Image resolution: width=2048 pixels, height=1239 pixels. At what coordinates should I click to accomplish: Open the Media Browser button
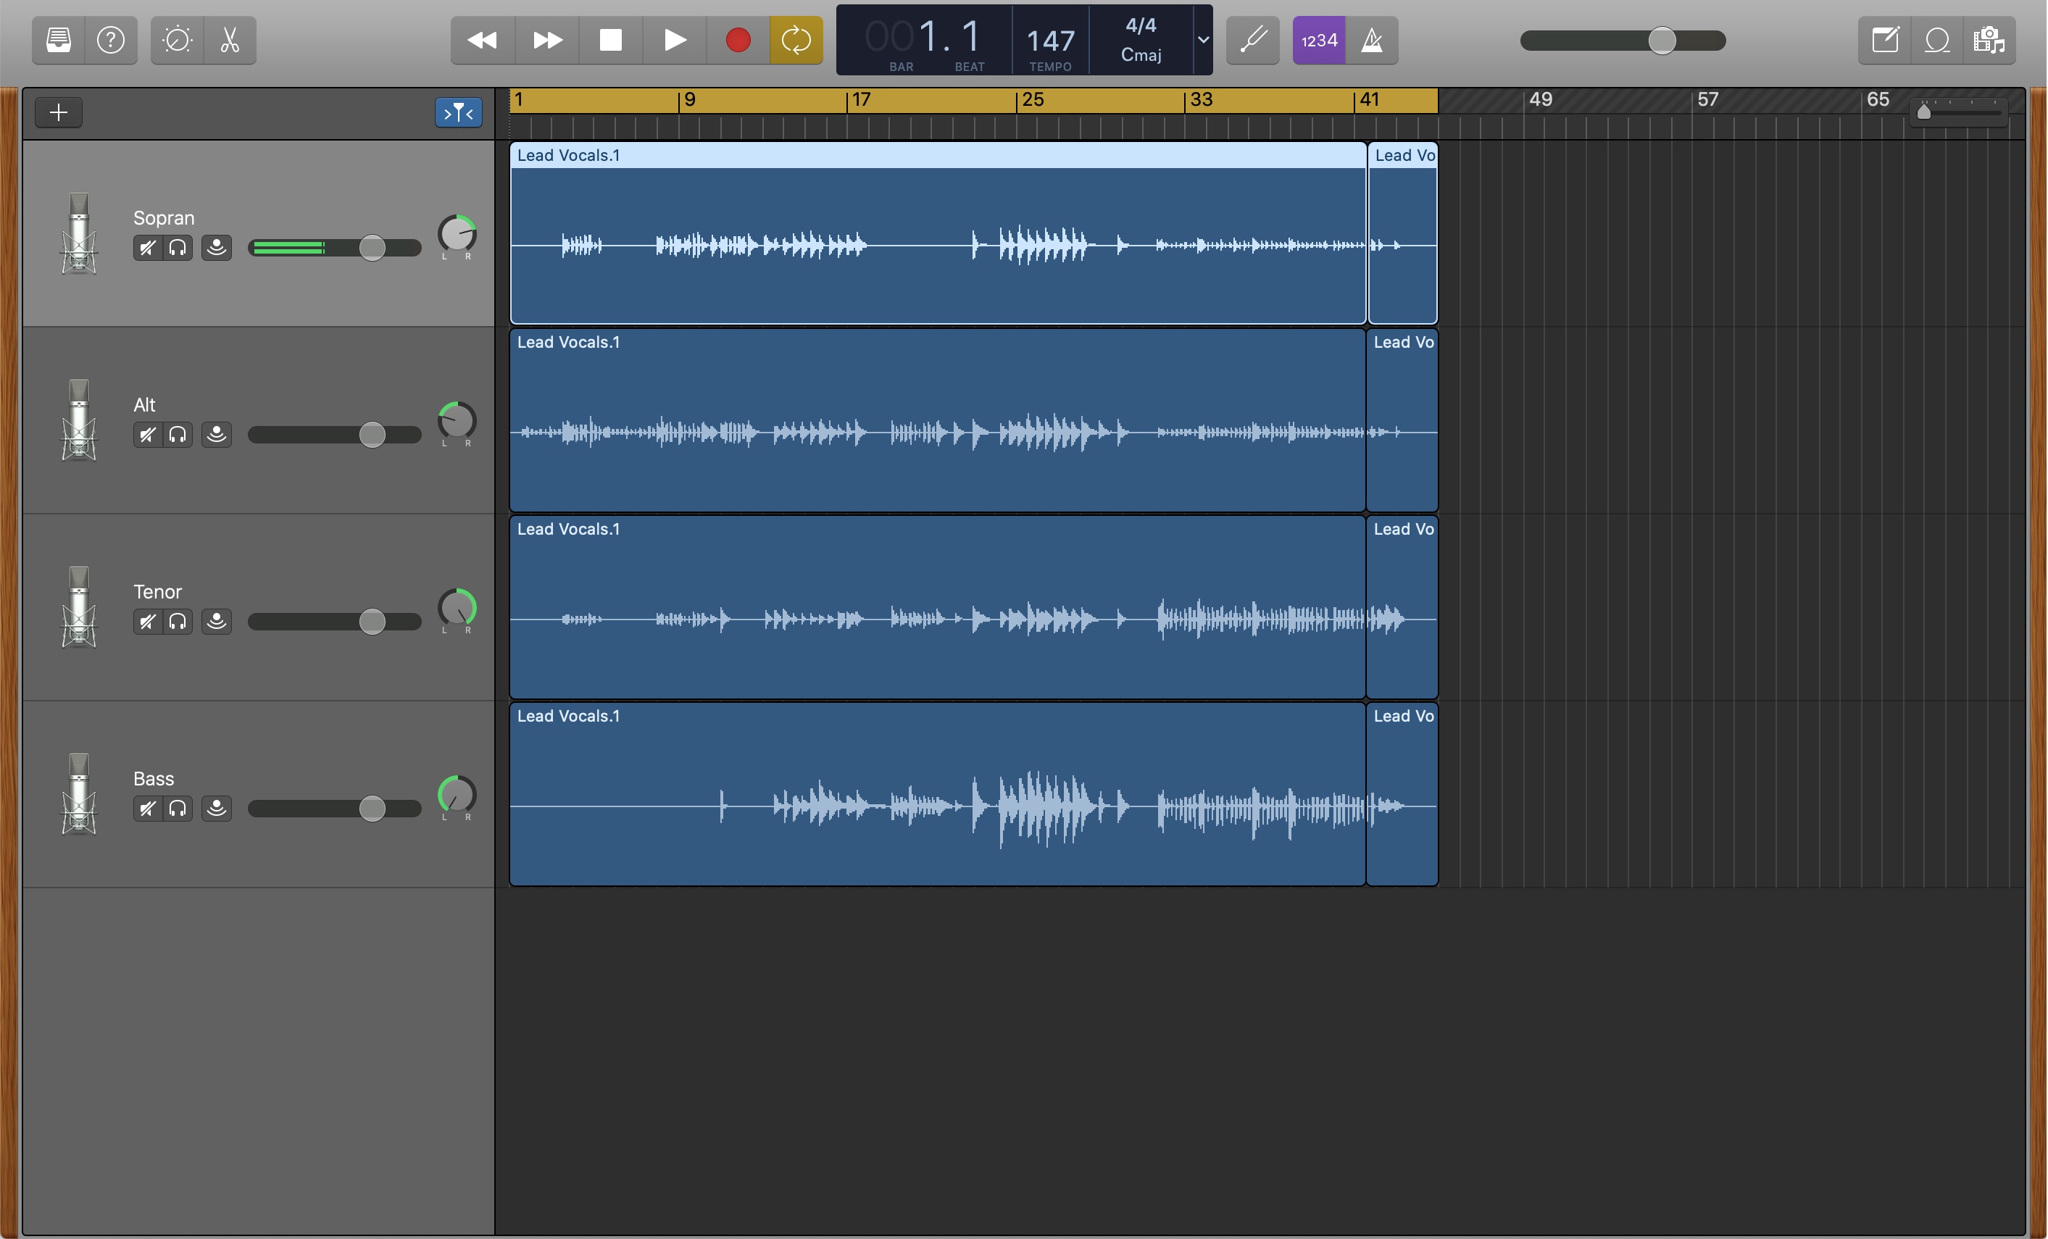point(1989,40)
